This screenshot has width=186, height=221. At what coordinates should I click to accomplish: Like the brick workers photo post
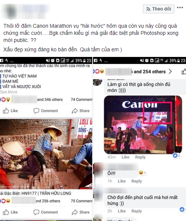click(10, 212)
